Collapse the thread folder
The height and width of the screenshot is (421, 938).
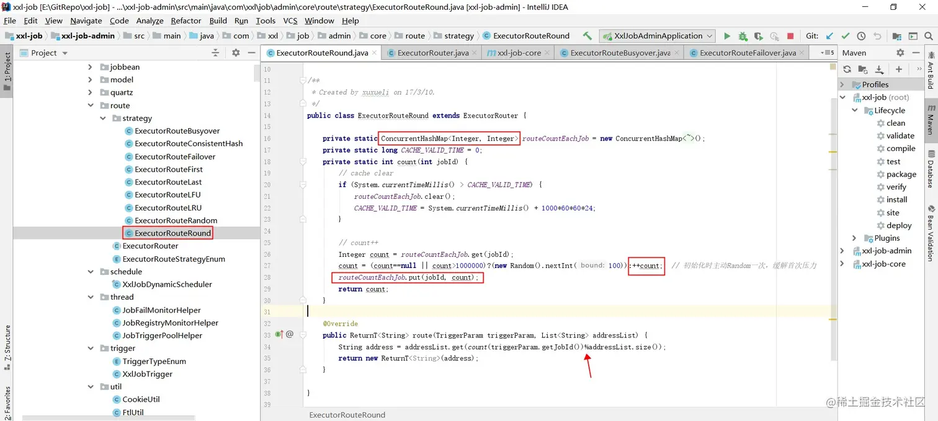[90, 297]
